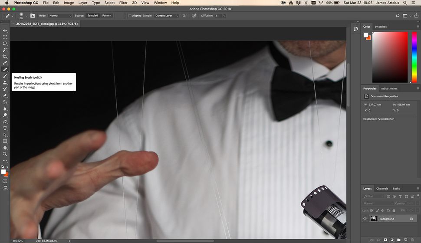Switch to the Paths tab
Screen dimensions: 421x243
click(x=396, y=188)
